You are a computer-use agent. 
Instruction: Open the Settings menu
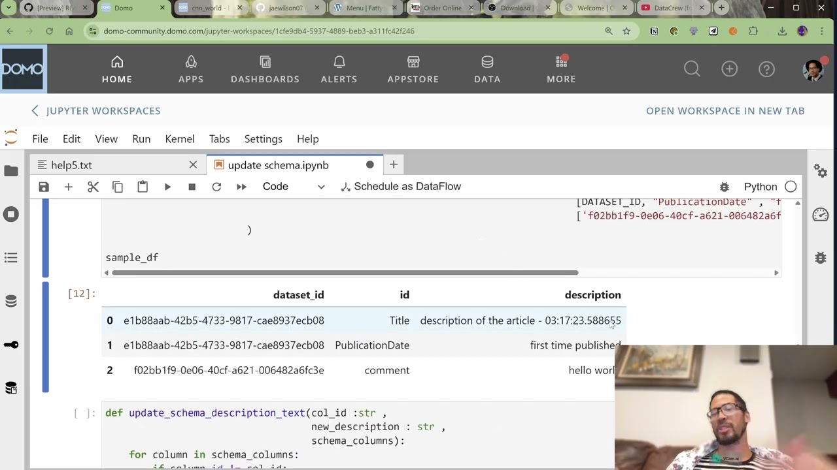(263, 139)
